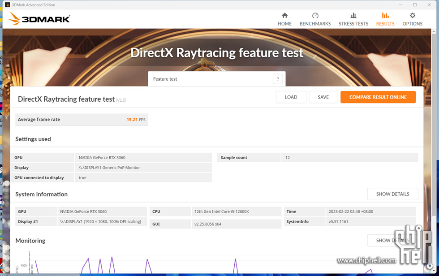The image size is (439, 276).
Task: Go to the HOME tab
Action: pyautogui.click(x=284, y=19)
